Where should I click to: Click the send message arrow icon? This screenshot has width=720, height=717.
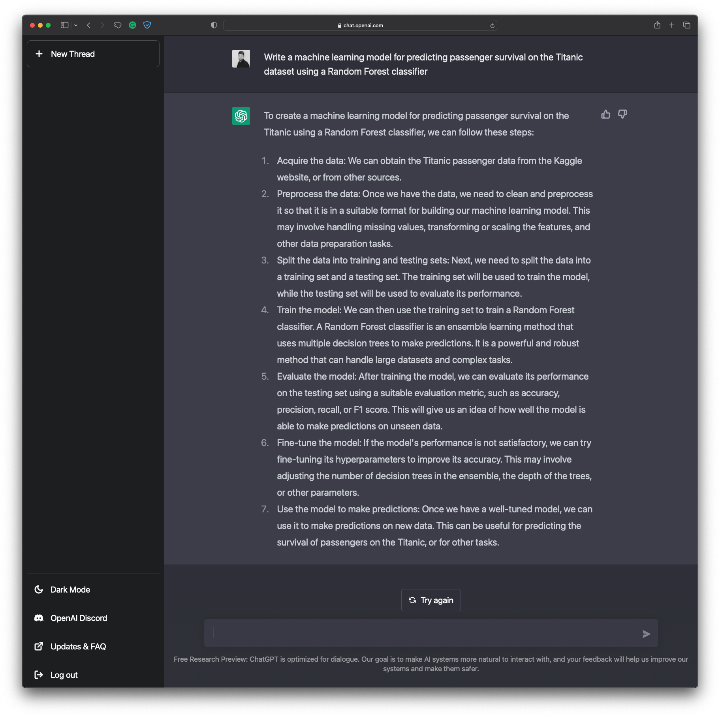point(646,634)
